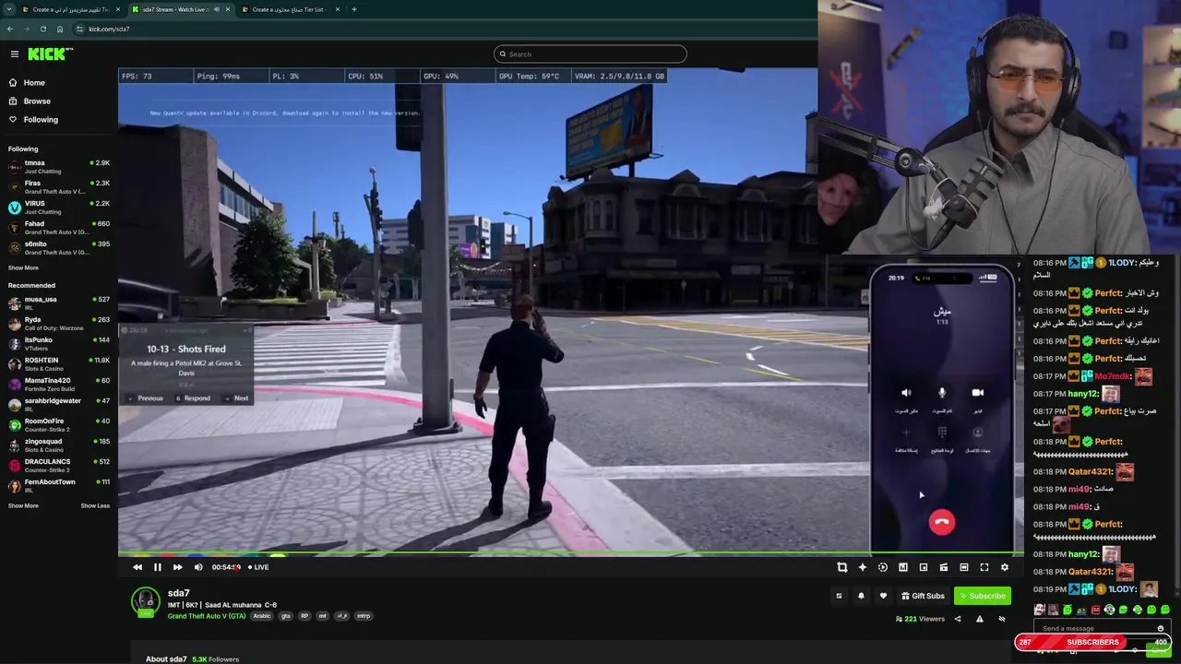Go to Previous dispatch alert
Screen dimensions: 1181x664
click(147, 398)
